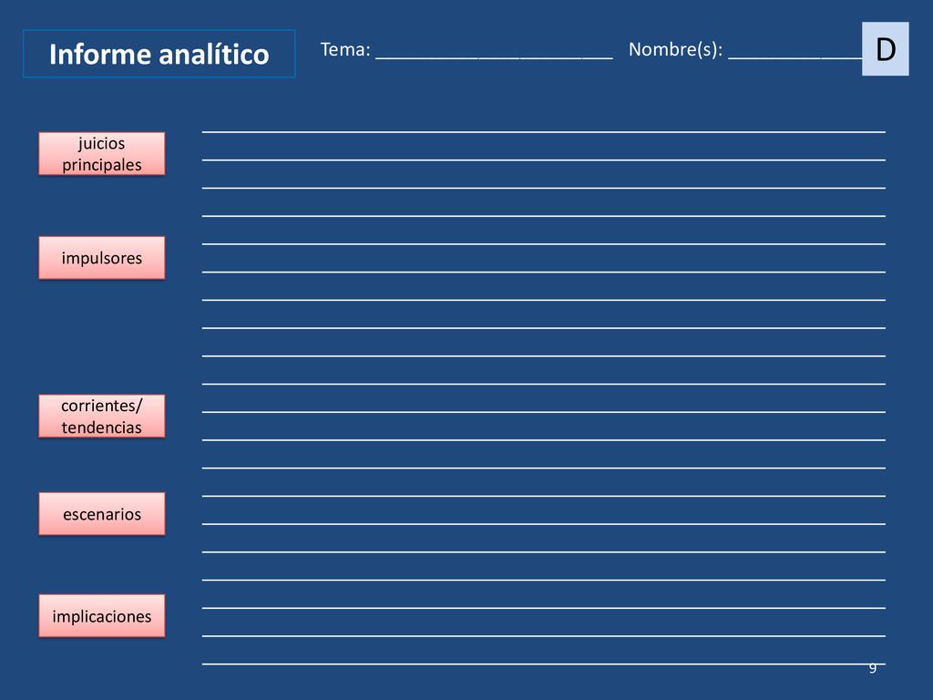
Task: Click the 'implicaciones' label box
Action: coord(102,615)
